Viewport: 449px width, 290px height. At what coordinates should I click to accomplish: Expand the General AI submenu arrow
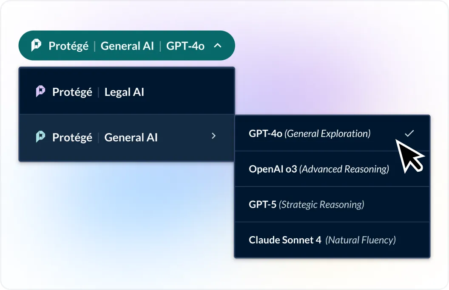point(213,136)
